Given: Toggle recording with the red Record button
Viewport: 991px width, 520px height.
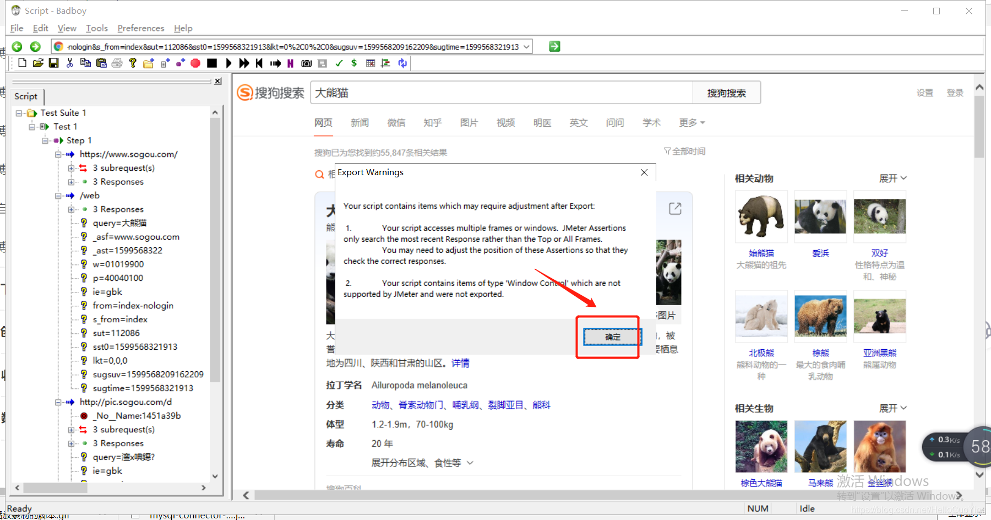Looking at the screenshot, I should pyautogui.click(x=195, y=63).
